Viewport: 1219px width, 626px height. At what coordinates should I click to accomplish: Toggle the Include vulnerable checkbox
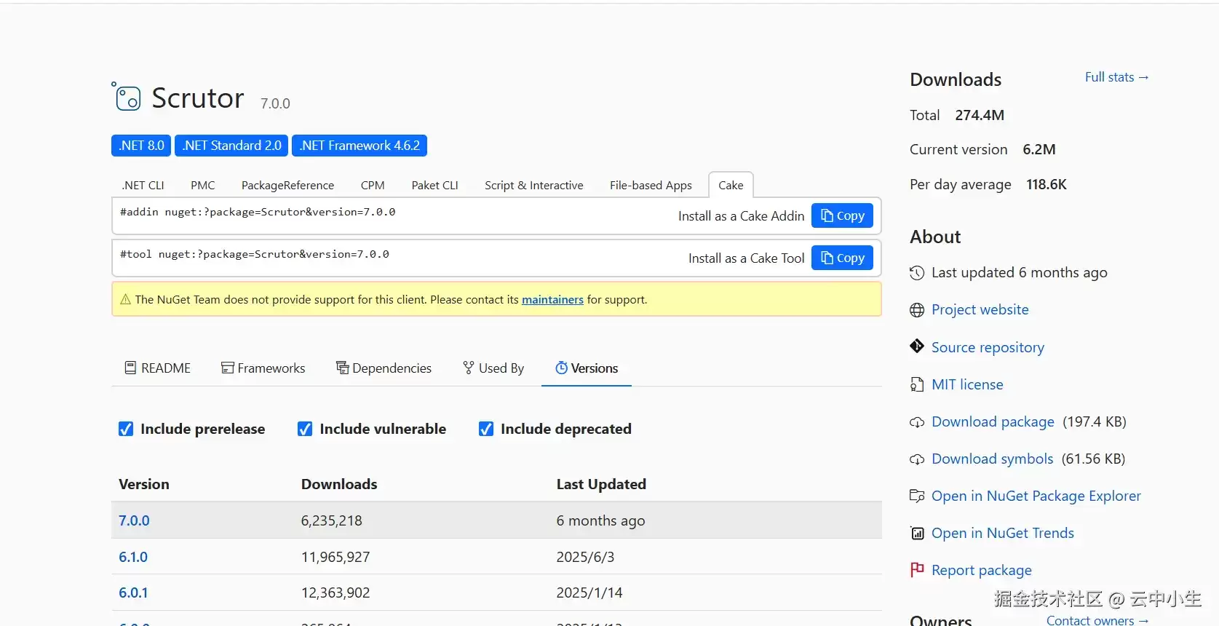pyautogui.click(x=305, y=429)
